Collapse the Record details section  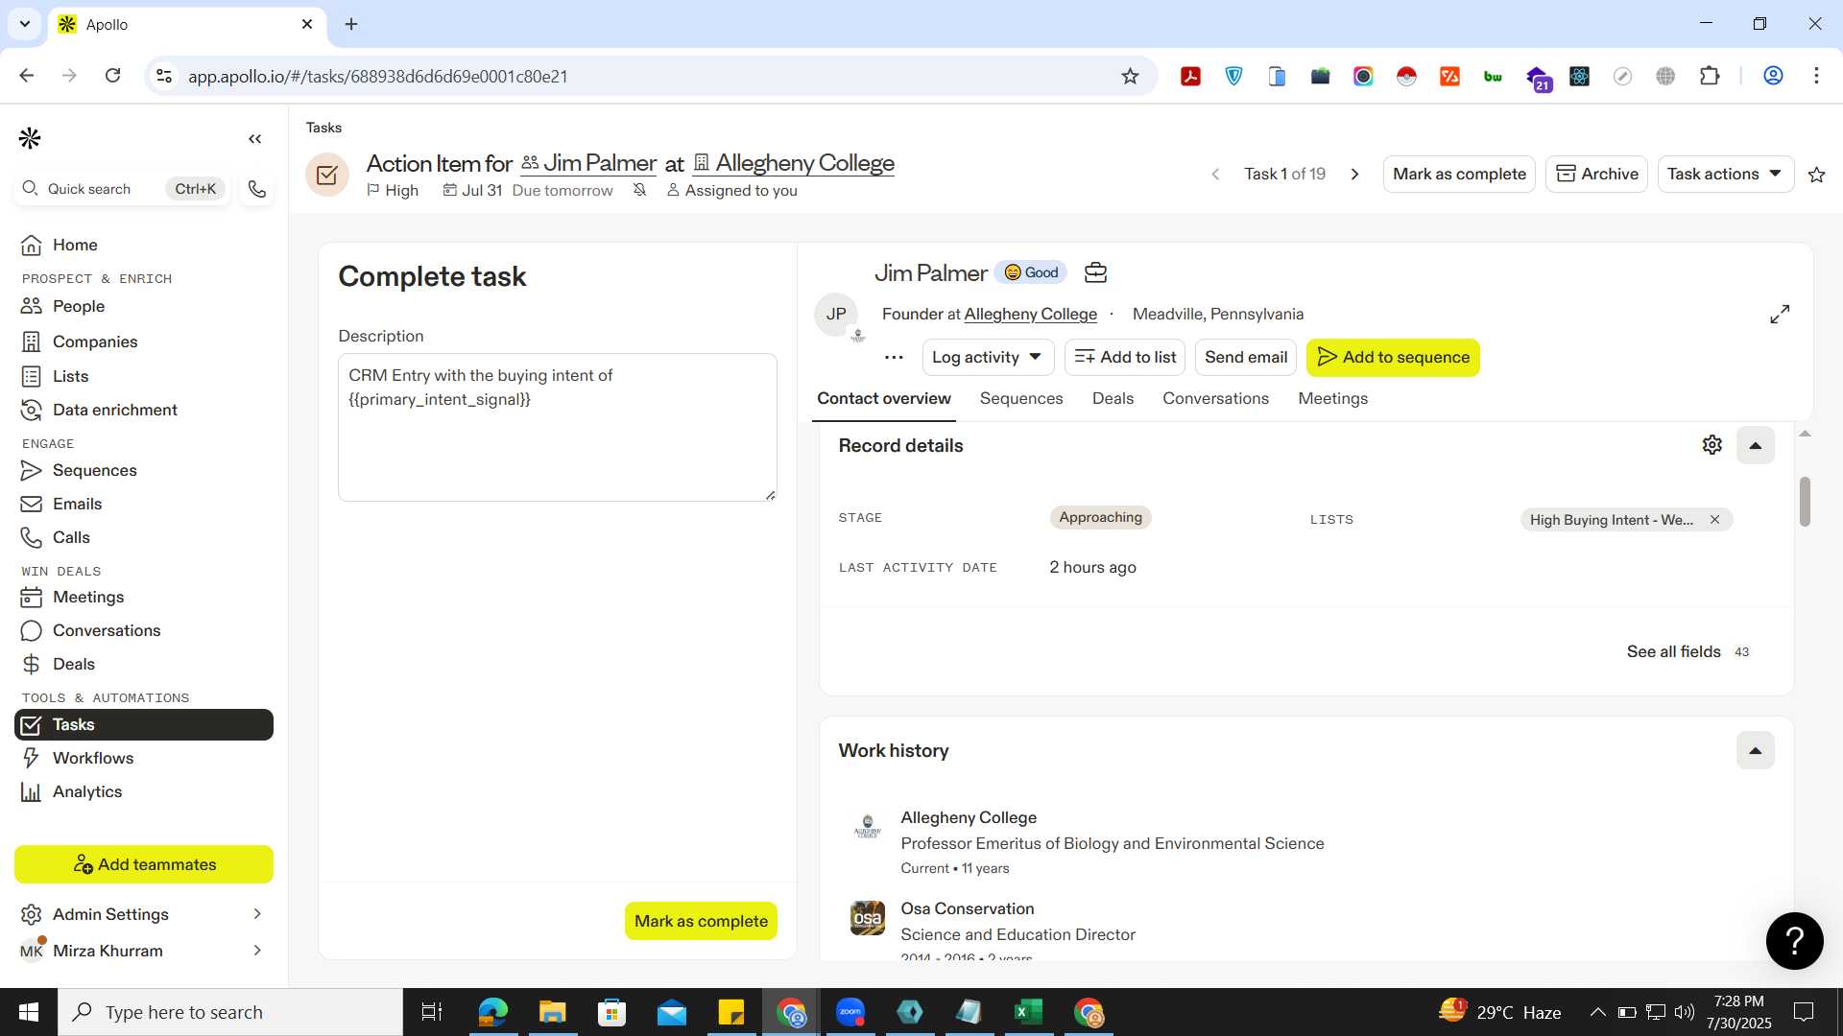(x=1755, y=445)
